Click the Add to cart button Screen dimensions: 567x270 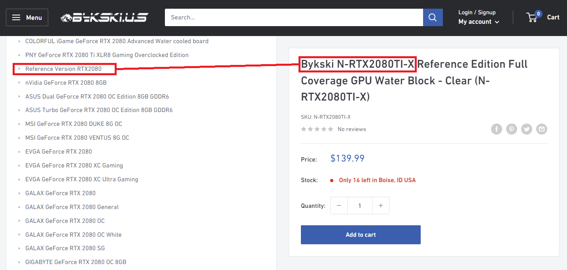[360, 235]
